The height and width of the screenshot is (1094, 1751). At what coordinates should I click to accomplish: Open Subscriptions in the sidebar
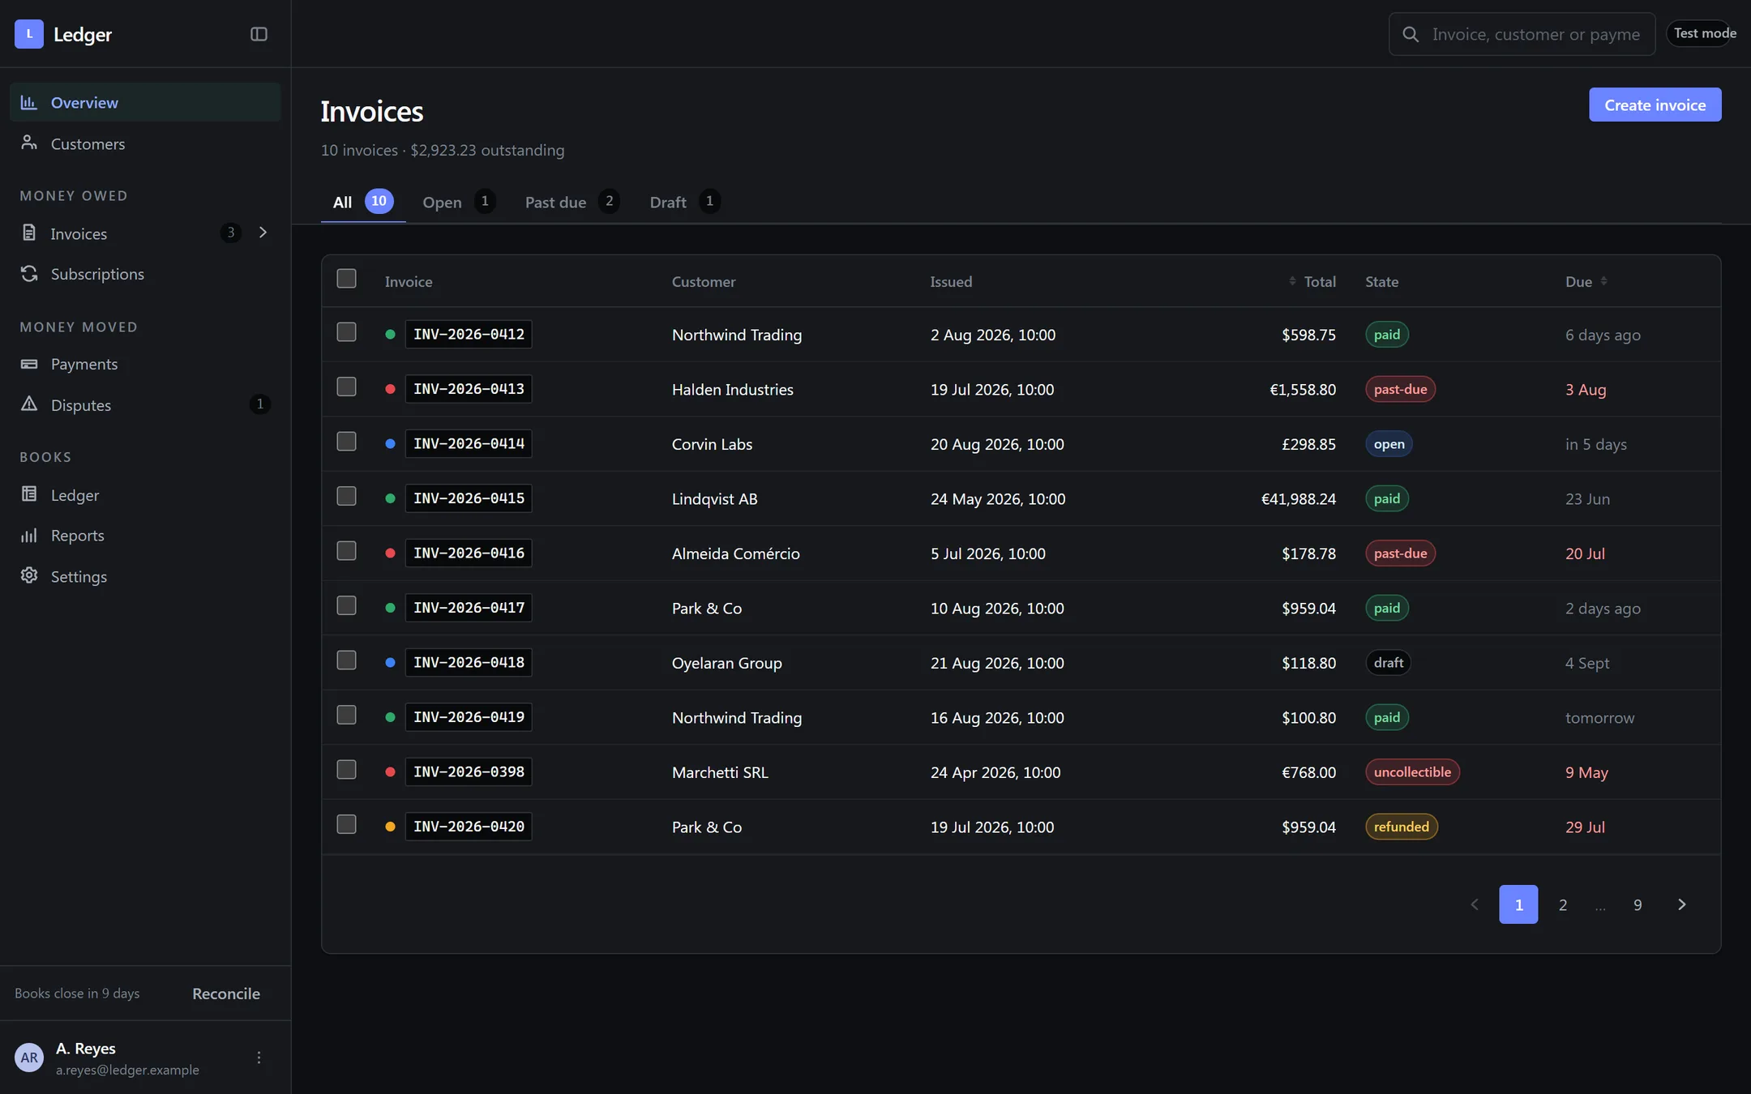[x=145, y=274]
